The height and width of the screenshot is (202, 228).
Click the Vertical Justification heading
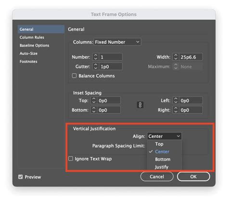coord(94,128)
